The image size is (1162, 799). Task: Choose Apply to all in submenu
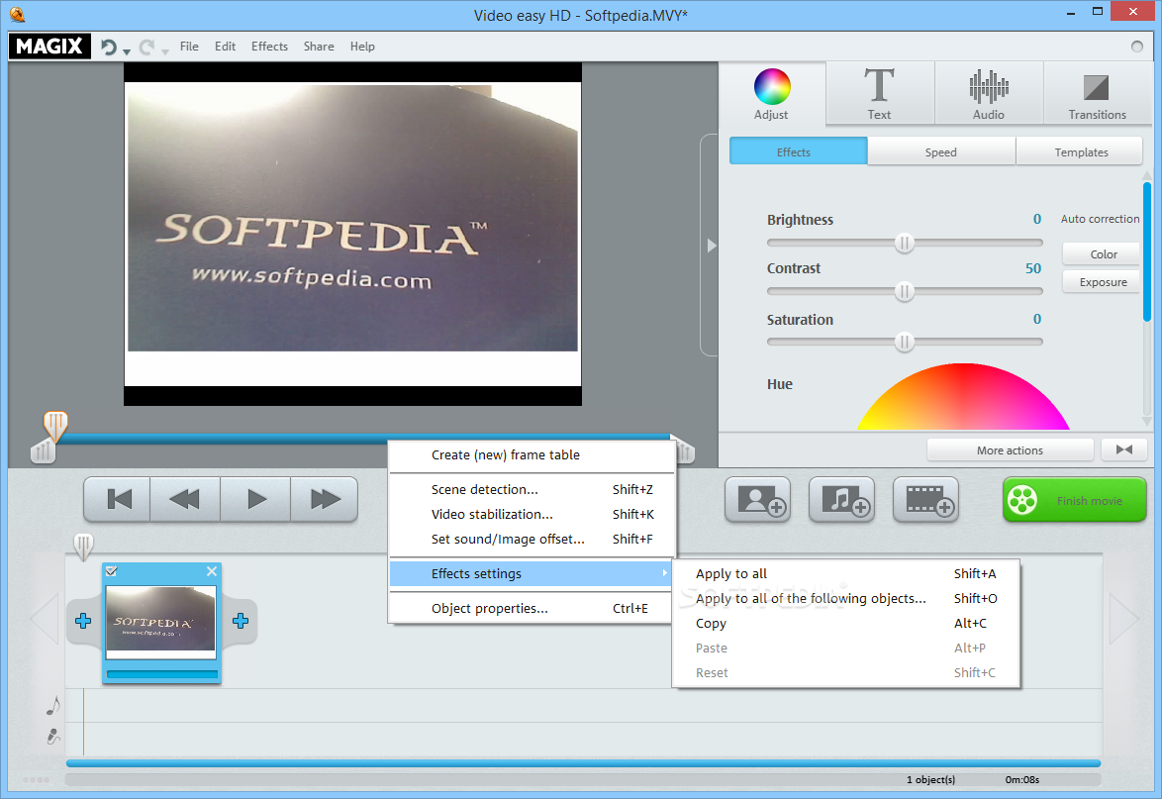point(845,573)
